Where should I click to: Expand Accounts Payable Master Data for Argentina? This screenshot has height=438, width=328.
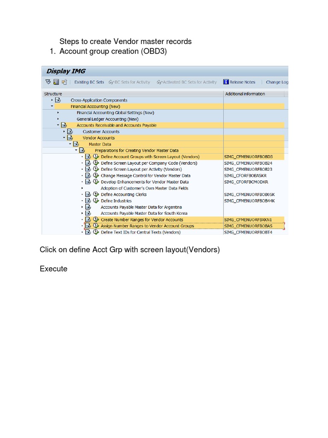click(x=82, y=207)
